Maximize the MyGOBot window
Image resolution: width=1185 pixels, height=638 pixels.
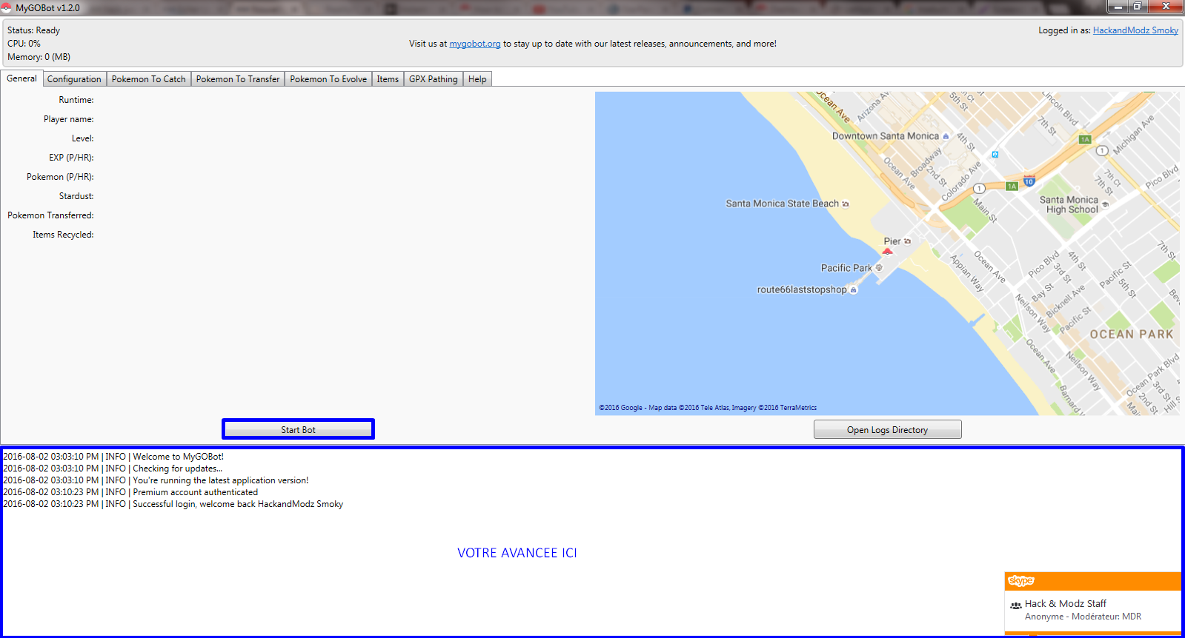point(1137,7)
